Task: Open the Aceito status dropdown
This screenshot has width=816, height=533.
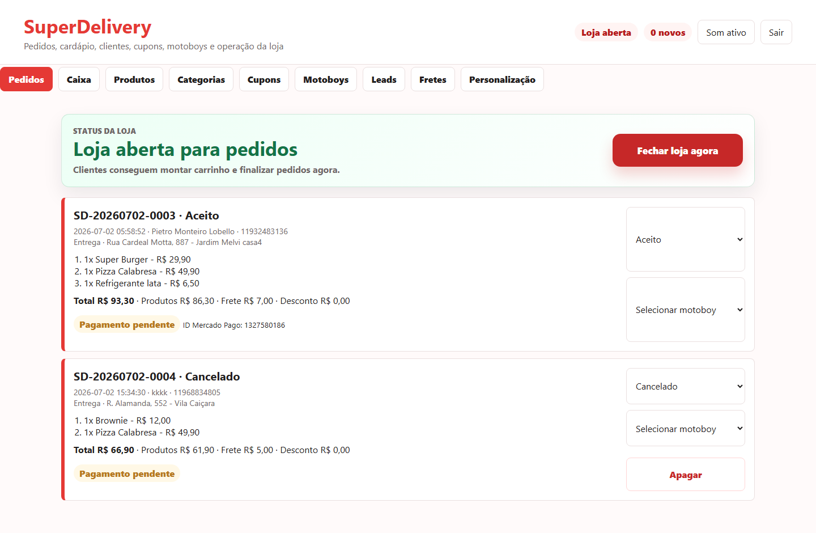Action: tap(686, 239)
